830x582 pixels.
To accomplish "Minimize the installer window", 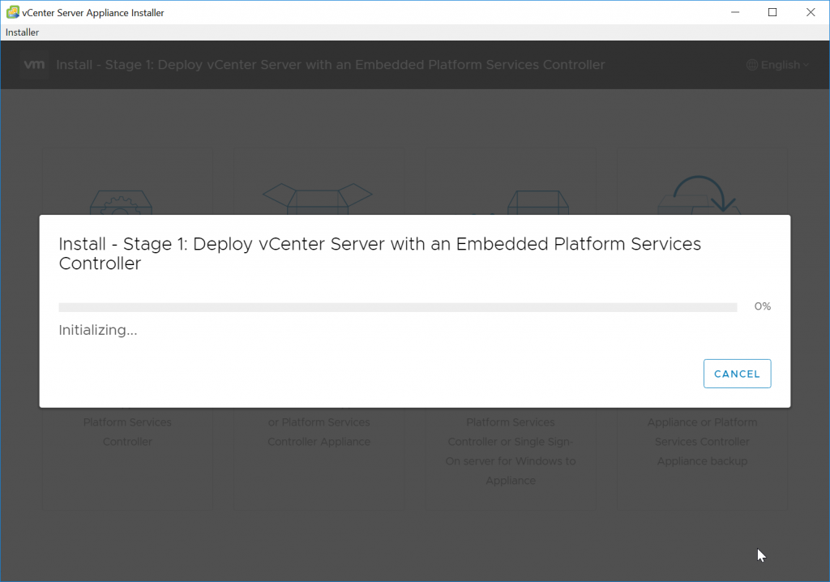I will [734, 12].
